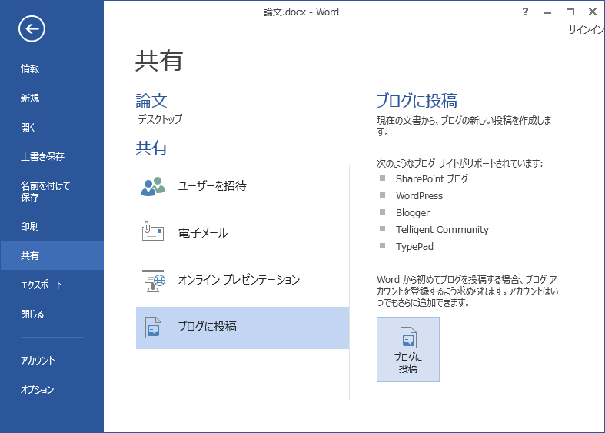Click the オンライン プレゼンテーション icon
The width and height of the screenshot is (605, 433).
(x=153, y=281)
